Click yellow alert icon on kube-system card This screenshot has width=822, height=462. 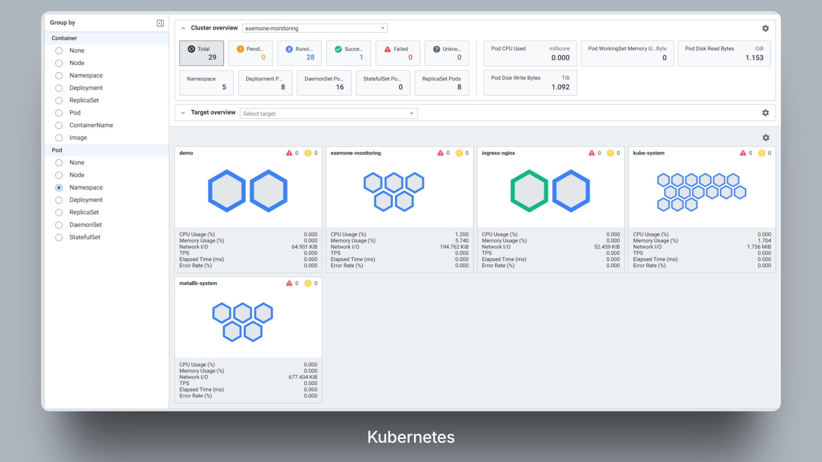tap(762, 153)
